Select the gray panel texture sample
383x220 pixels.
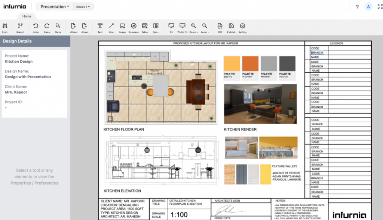[x=242, y=174]
